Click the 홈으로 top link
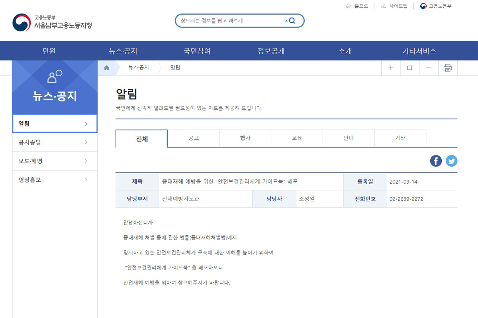Viewport: 478px width, 318px height. pyautogui.click(x=357, y=6)
